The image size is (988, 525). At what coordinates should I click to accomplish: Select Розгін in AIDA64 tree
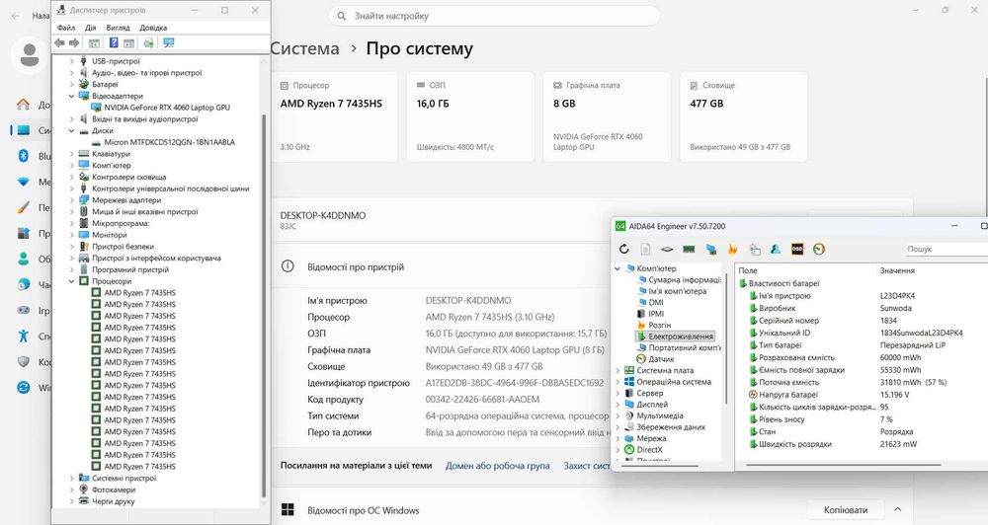click(x=660, y=325)
